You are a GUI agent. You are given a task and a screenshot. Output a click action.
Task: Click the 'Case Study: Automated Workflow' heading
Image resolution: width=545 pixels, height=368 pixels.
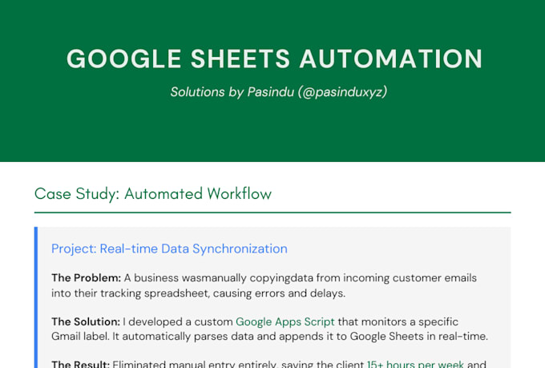tap(153, 194)
